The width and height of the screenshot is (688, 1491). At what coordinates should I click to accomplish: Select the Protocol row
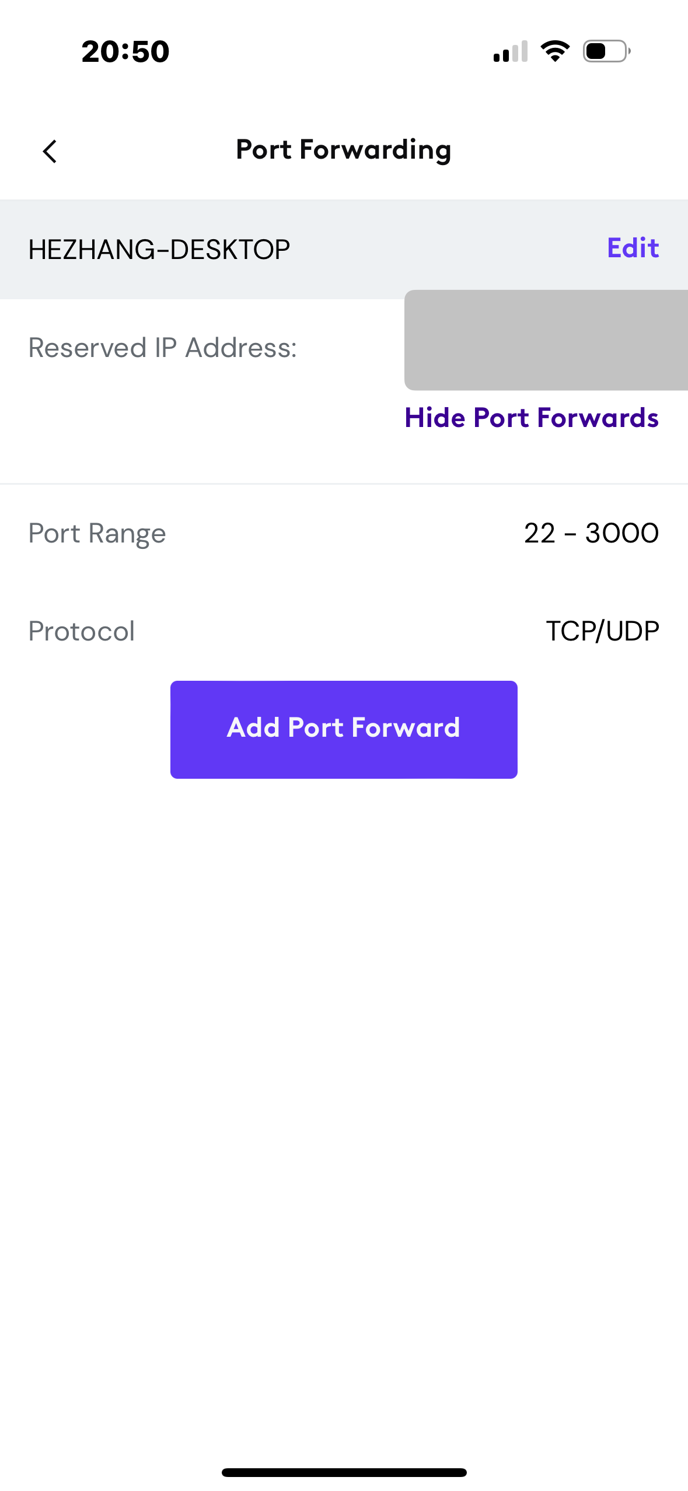pos(344,630)
